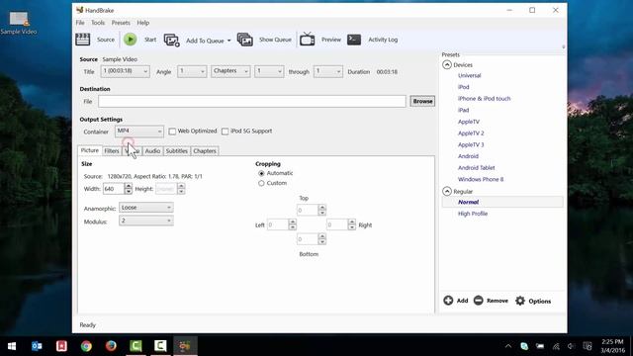The image size is (633, 356).
Task: Select the Universal preset
Action: pyautogui.click(x=469, y=75)
